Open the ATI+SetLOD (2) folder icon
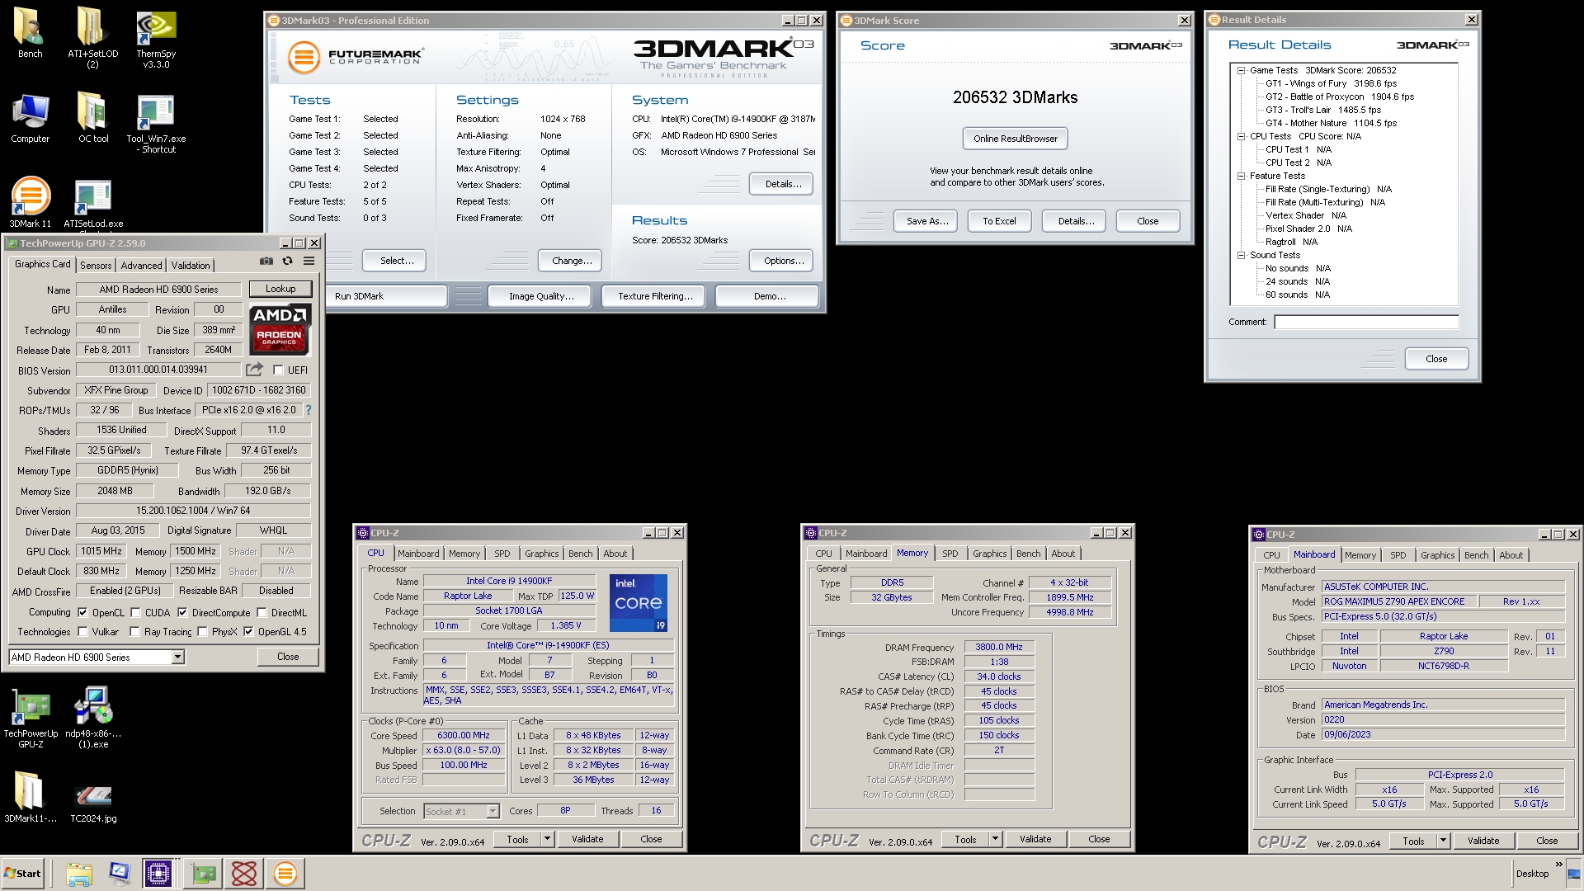 coord(92,38)
